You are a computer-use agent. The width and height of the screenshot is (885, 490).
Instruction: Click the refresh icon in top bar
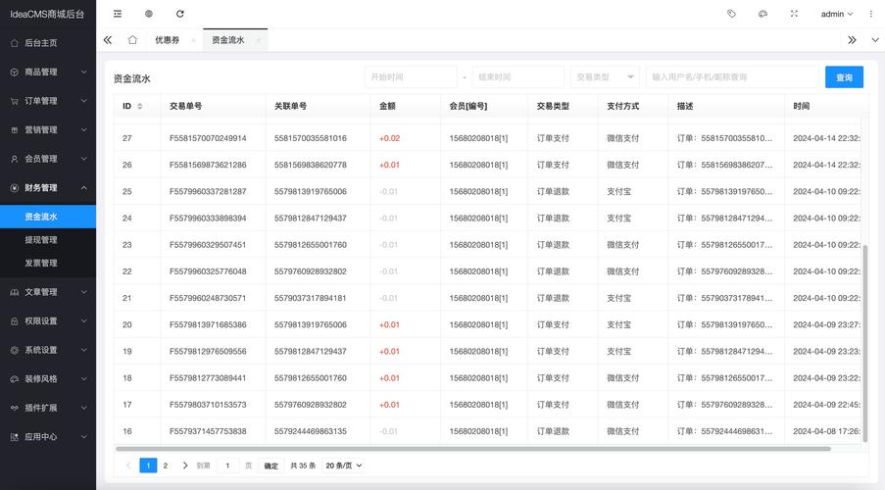[x=179, y=14]
